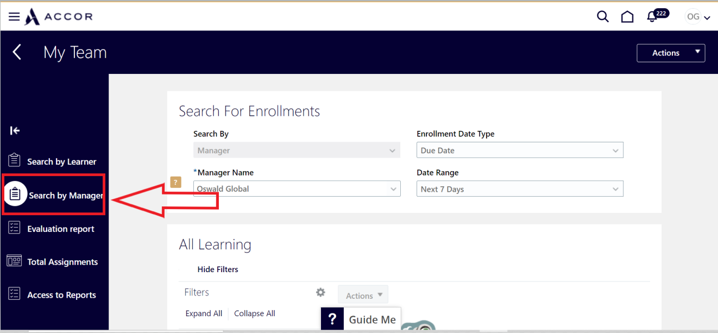The image size is (718, 333).
Task: Go back with the My Team arrow
Action: coord(17,52)
